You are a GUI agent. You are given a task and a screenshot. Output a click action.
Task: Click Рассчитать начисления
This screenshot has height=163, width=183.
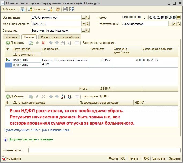(99, 43)
